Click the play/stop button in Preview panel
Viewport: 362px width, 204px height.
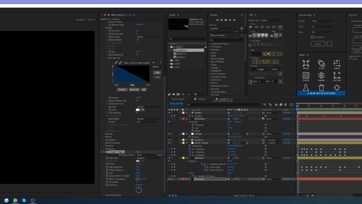226,20
